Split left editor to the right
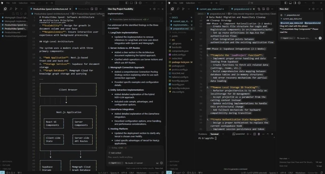 click(96, 9)
